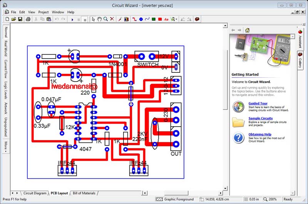Click the Obtaining Help question icon

click(x=238, y=138)
